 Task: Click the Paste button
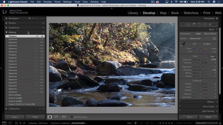pyautogui.click(x=35, y=117)
